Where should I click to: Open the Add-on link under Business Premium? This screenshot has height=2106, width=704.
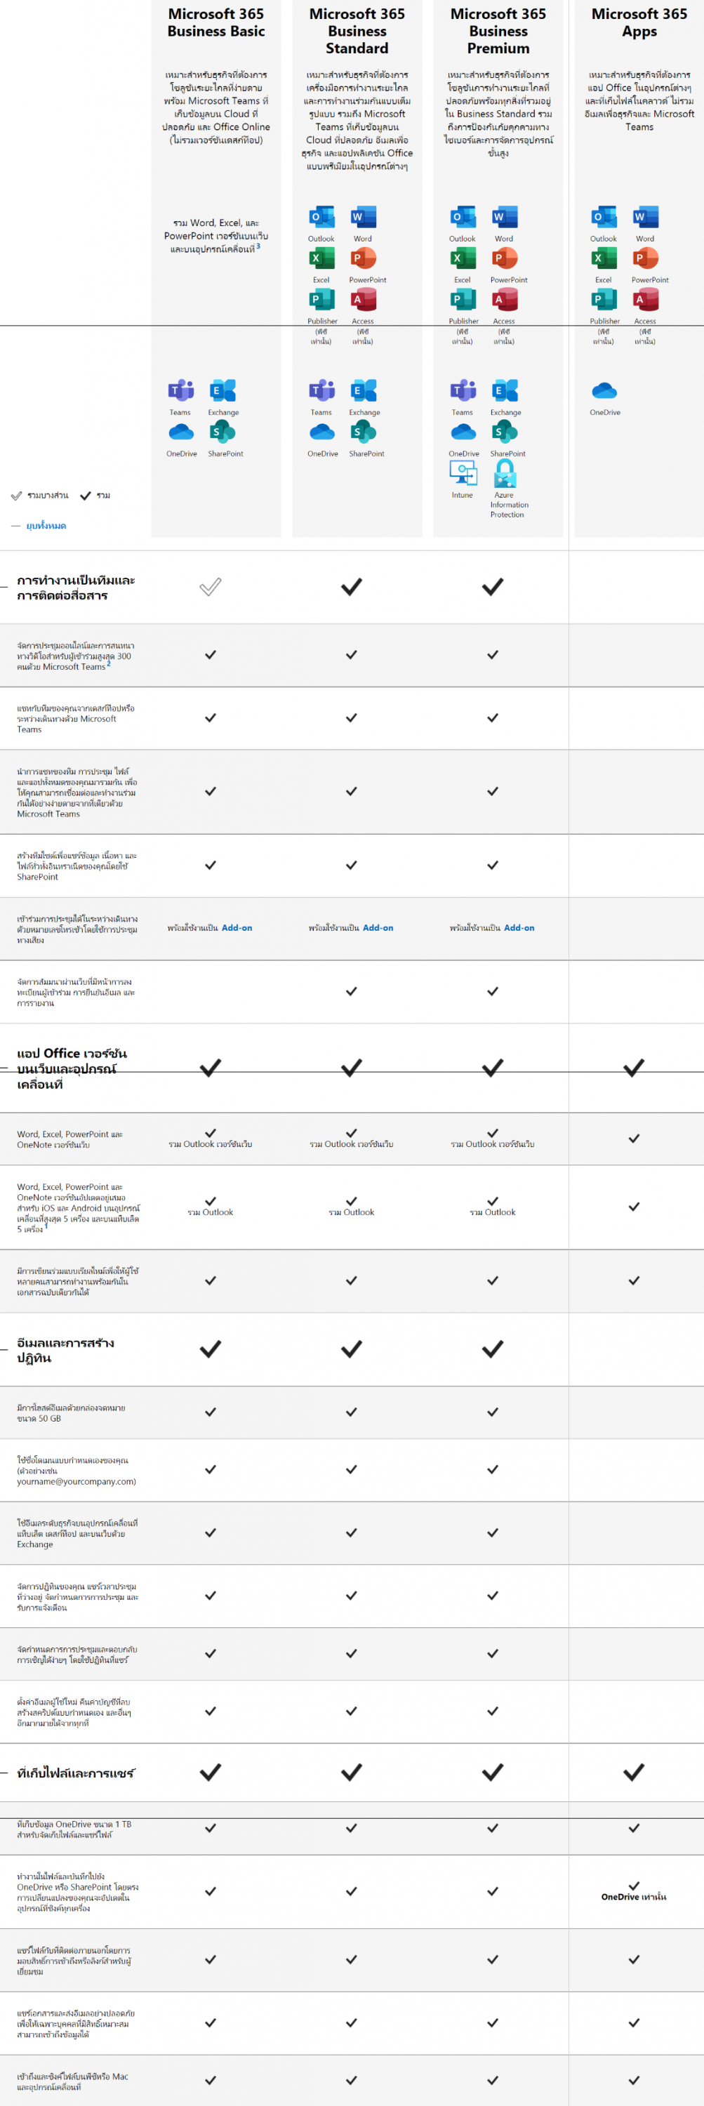pyautogui.click(x=519, y=928)
